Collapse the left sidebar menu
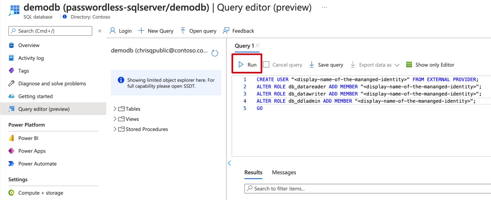The image size is (491, 200). pos(100,31)
